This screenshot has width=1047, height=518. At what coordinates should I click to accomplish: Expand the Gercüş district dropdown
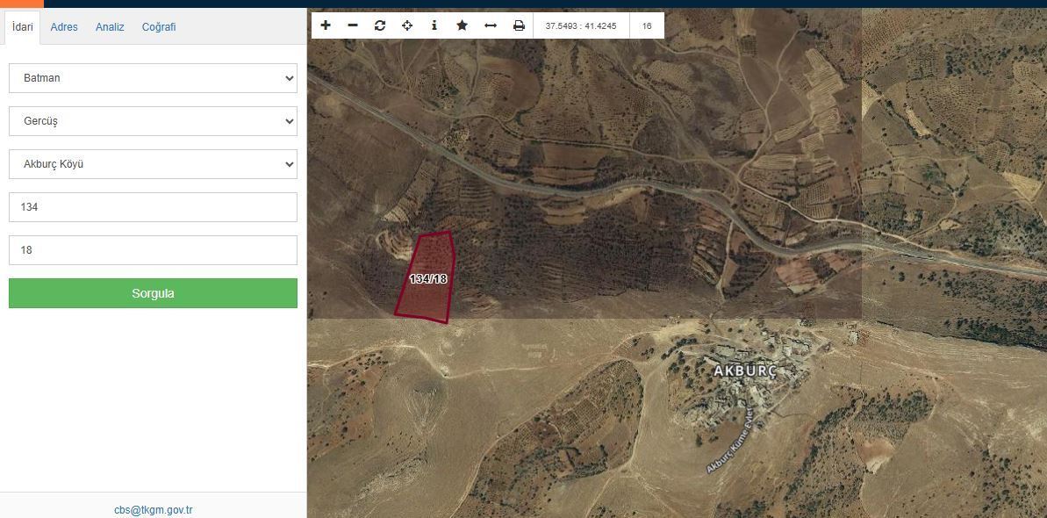click(153, 121)
